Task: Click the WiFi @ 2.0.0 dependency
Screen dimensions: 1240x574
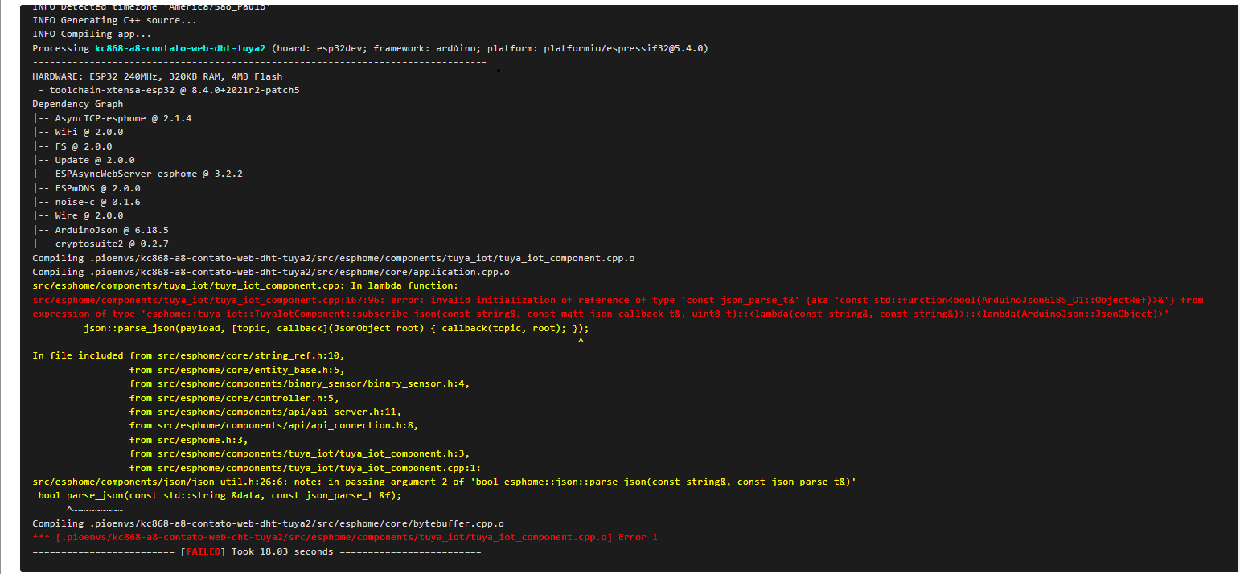Action: point(78,132)
